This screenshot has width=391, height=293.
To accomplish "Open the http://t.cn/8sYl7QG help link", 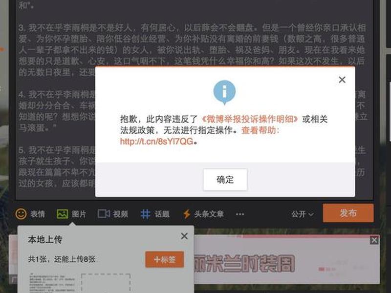I will pos(156,141).
